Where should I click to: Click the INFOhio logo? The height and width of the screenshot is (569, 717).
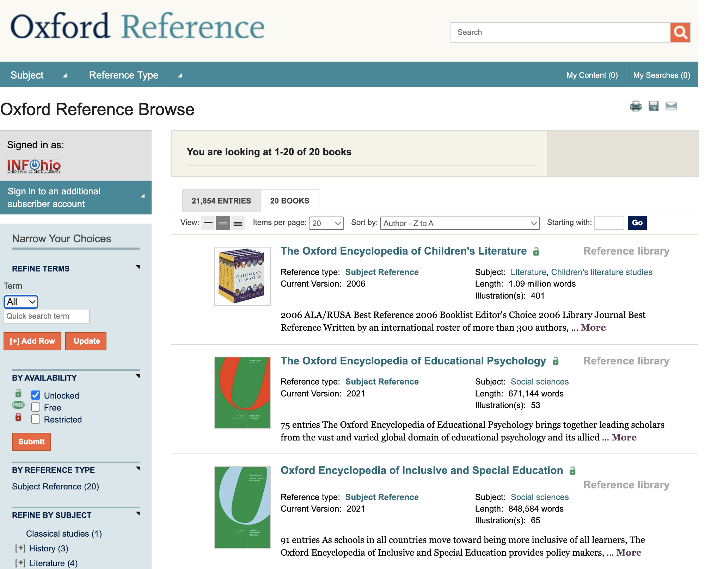click(x=34, y=166)
